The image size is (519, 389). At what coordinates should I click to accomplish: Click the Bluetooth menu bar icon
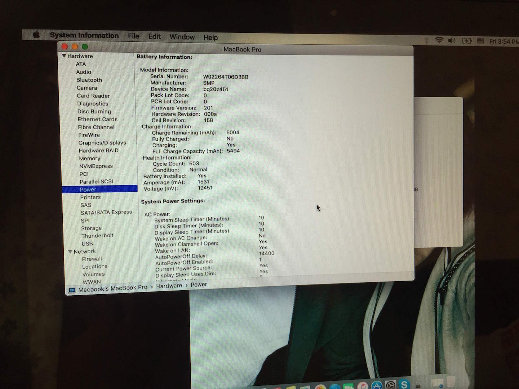[426, 40]
